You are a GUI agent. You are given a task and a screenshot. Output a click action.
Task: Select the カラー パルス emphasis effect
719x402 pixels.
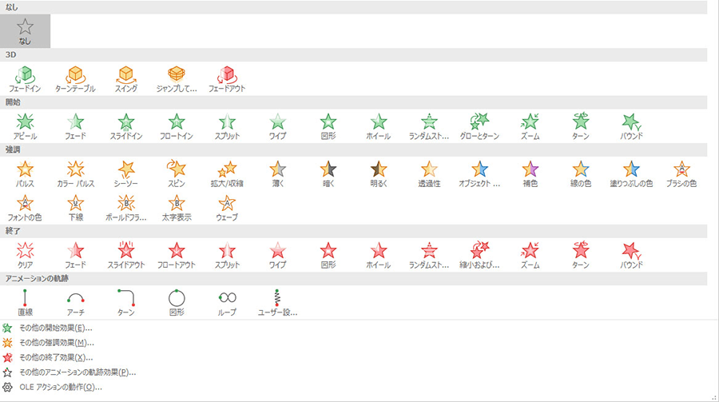point(76,174)
